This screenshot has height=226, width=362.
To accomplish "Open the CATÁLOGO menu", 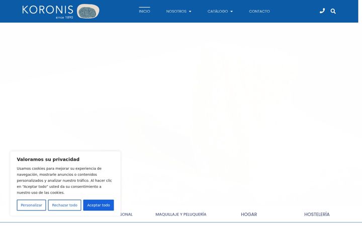I will (x=218, y=11).
